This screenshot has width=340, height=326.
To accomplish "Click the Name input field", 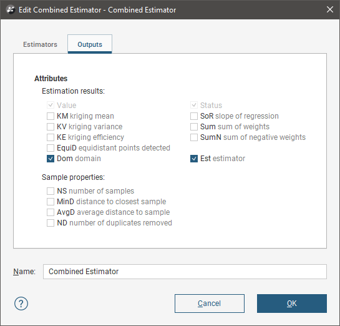I will tap(185, 272).
